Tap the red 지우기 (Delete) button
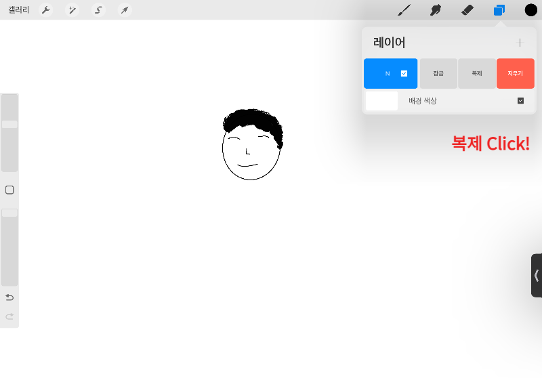 coord(516,73)
